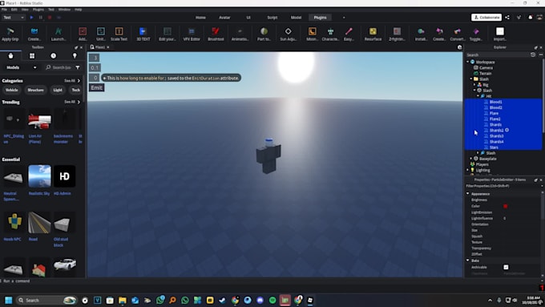Open the Z-fighting plugin
Image resolution: width=545 pixels, height=307 pixels.
click(x=397, y=31)
